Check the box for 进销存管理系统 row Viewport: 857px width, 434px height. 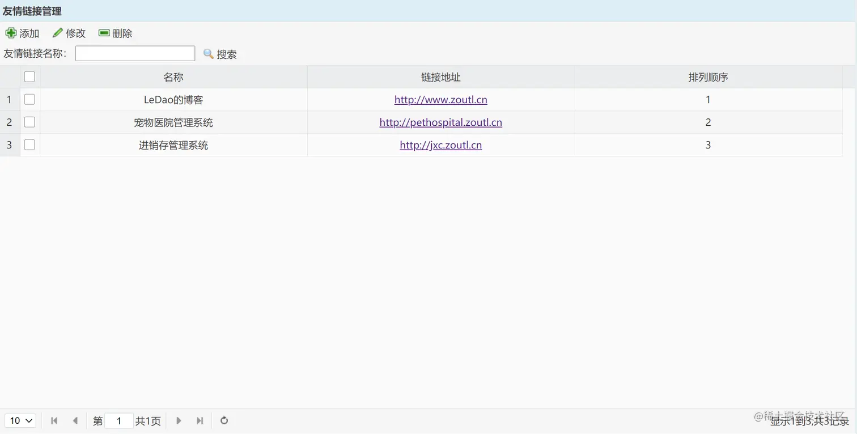29,144
